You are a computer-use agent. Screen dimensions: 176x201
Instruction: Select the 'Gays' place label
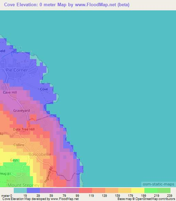click(14, 160)
